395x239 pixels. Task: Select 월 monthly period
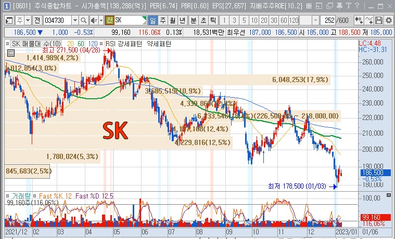click(x=173, y=20)
